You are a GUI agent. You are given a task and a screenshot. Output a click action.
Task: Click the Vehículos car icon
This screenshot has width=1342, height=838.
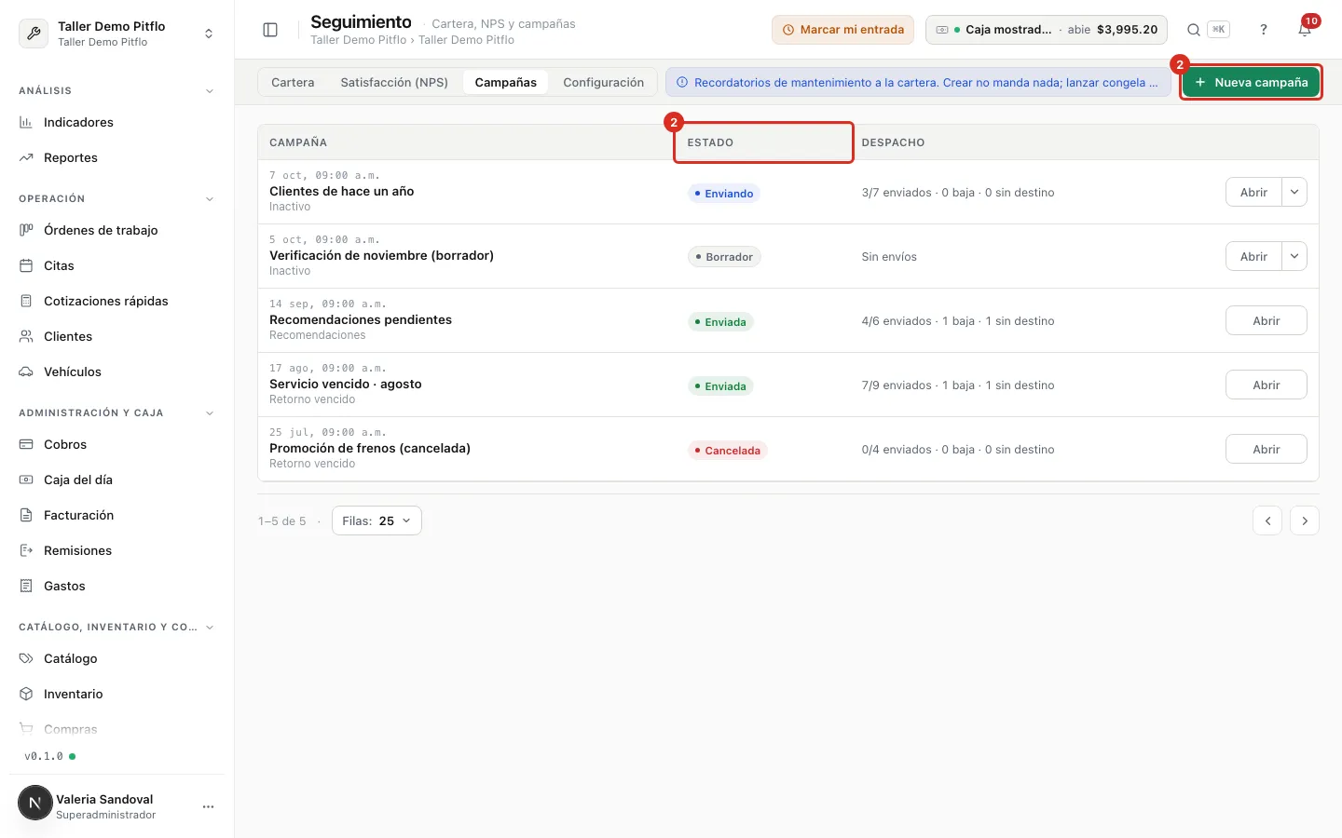point(26,372)
